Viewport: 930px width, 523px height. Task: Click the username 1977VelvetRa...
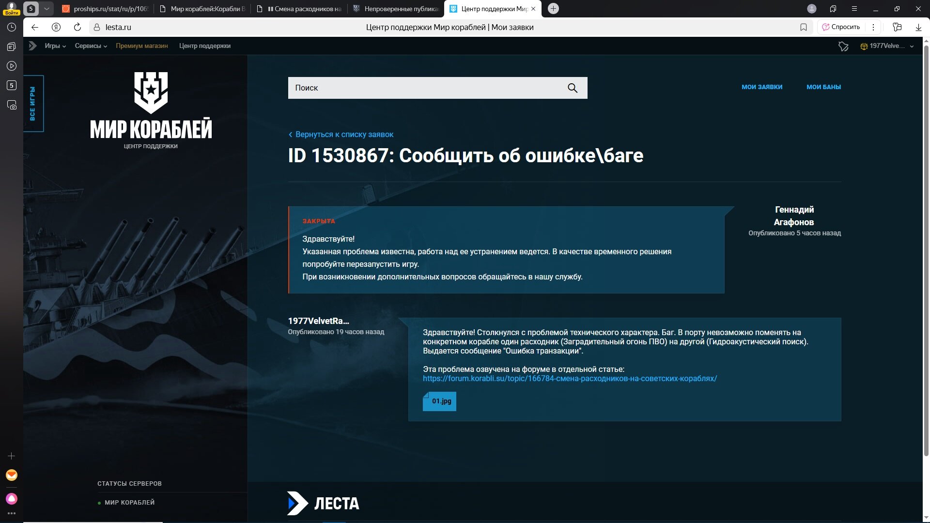(x=318, y=321)
